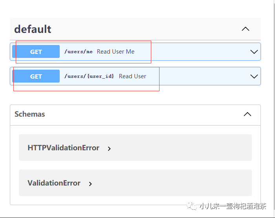Click the Schemas section heading
The height and width of the screenshot is (218, 275).
click(30, 114)
